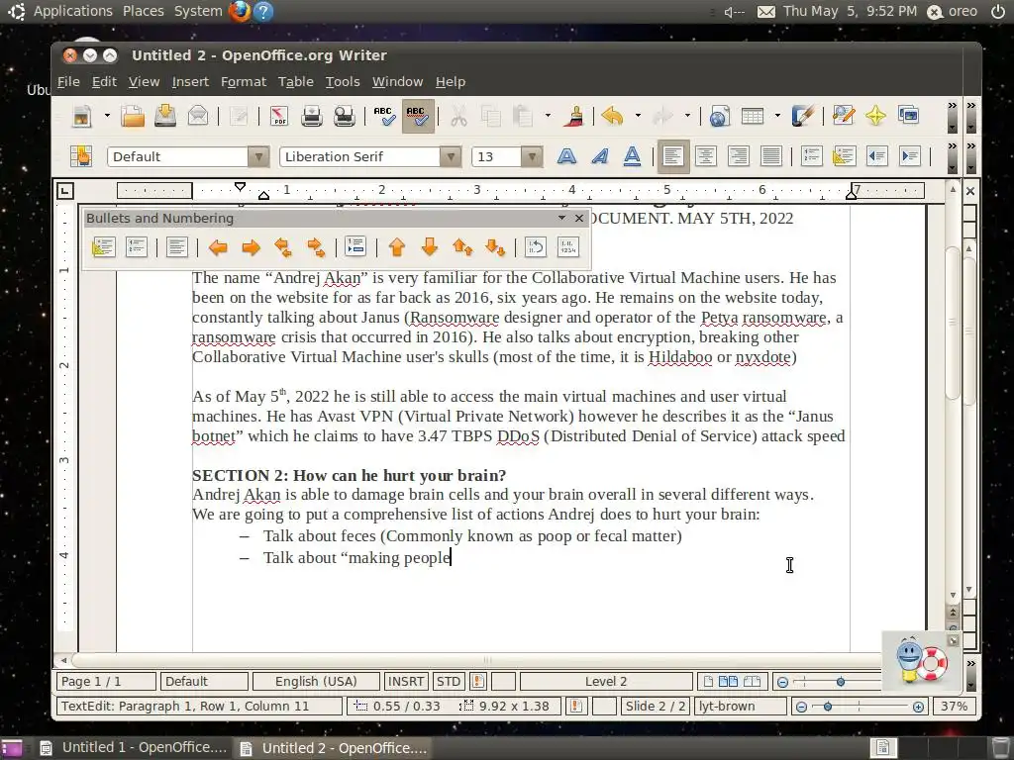The height and width of the screenshot is (760, 1014).
Task: Expand standard toolbar overflow chevron
Action: 952,105
